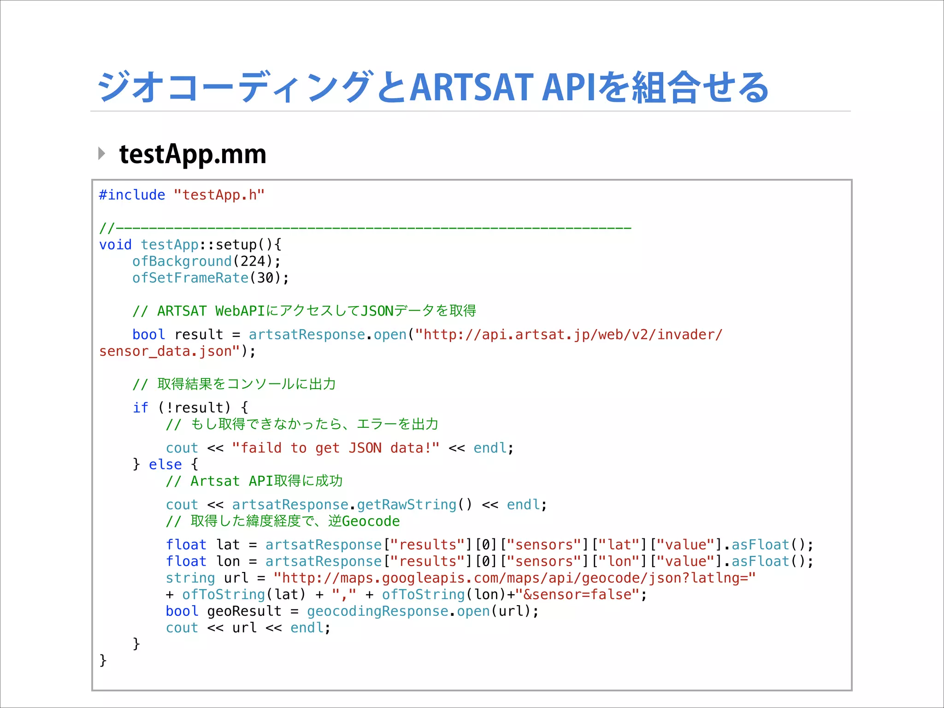Image resolution: width=944 pixels, height=708 pixels.
Task: Click the sensor_data.json"); text
Action: coord(177,351)
